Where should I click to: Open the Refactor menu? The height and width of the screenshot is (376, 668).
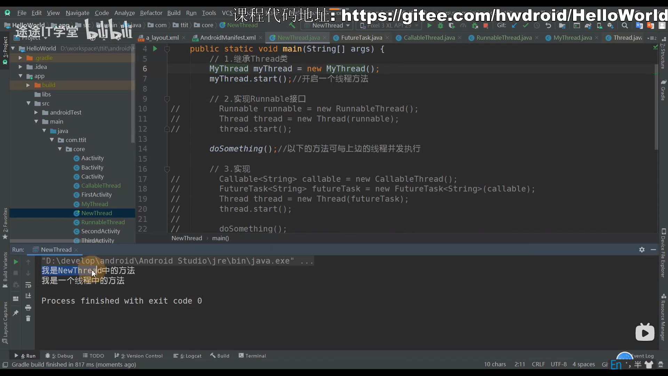[x=151, y=13]
